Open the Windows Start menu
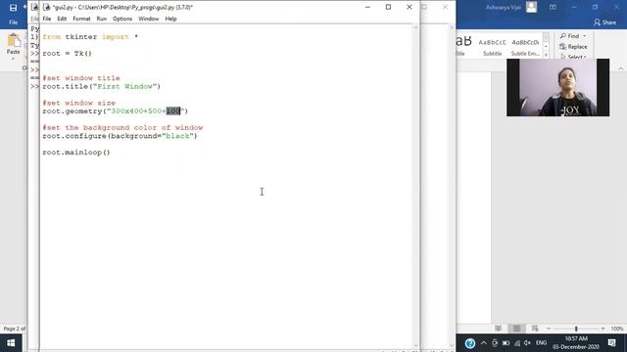 (11, 343)
